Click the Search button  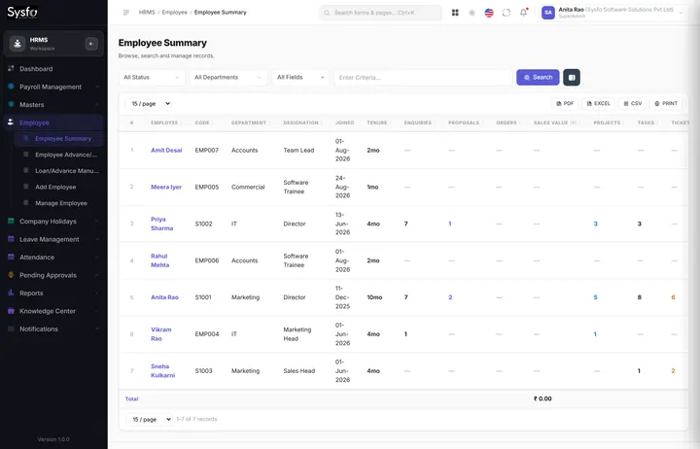[538, 77]
